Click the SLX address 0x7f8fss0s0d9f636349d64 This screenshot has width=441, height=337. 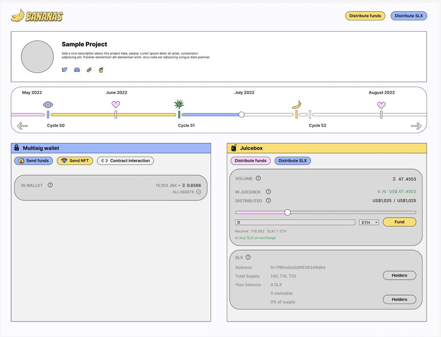298,267
